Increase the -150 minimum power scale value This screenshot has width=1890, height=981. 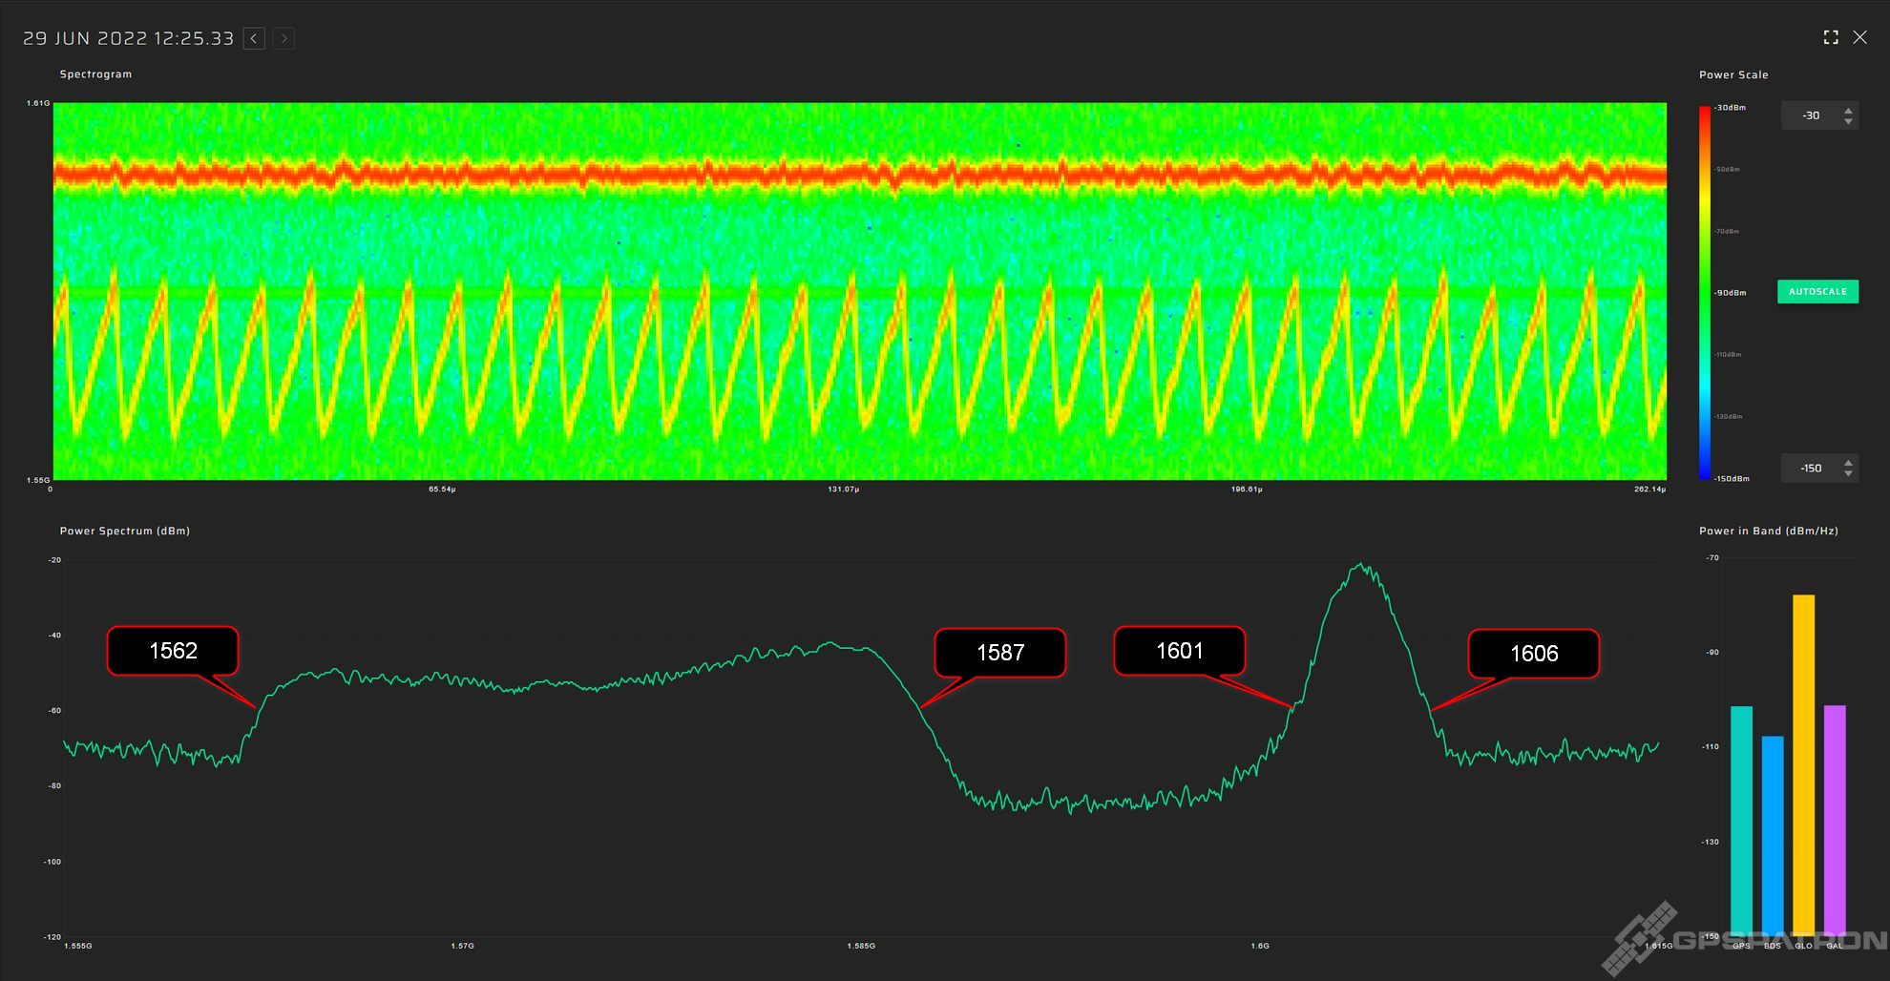[x=1849, y=463]
